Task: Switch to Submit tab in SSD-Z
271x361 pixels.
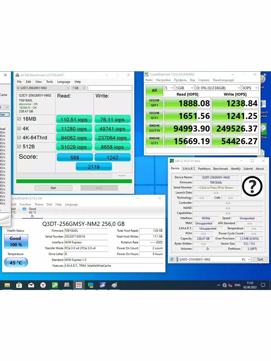Action: (248, 169)
